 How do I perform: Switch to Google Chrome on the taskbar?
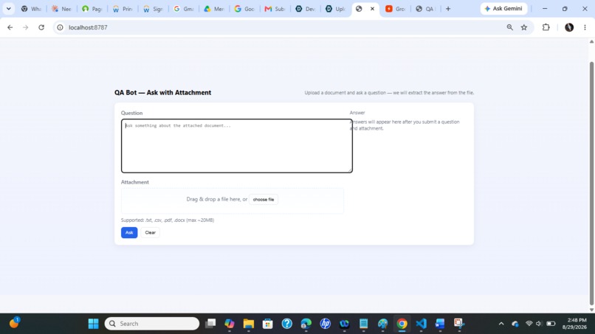402,324
